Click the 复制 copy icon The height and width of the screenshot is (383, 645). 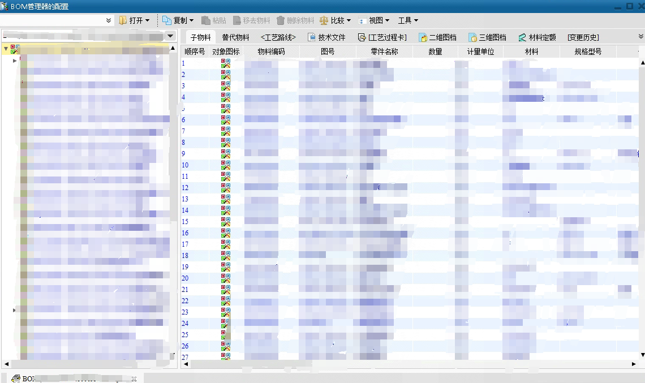click(x=166, y=20)
